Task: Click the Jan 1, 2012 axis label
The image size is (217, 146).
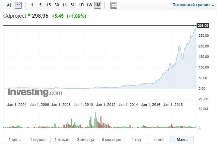Action: pos(106,105)
